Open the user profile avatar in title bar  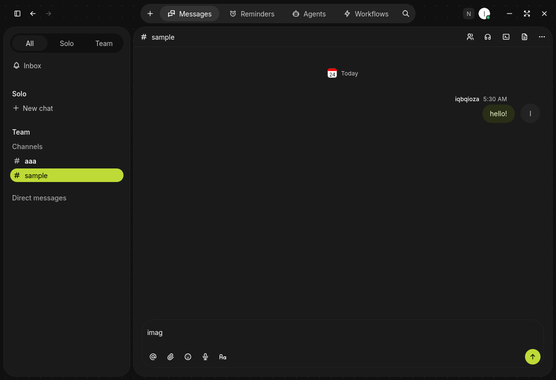coord(484,14)
